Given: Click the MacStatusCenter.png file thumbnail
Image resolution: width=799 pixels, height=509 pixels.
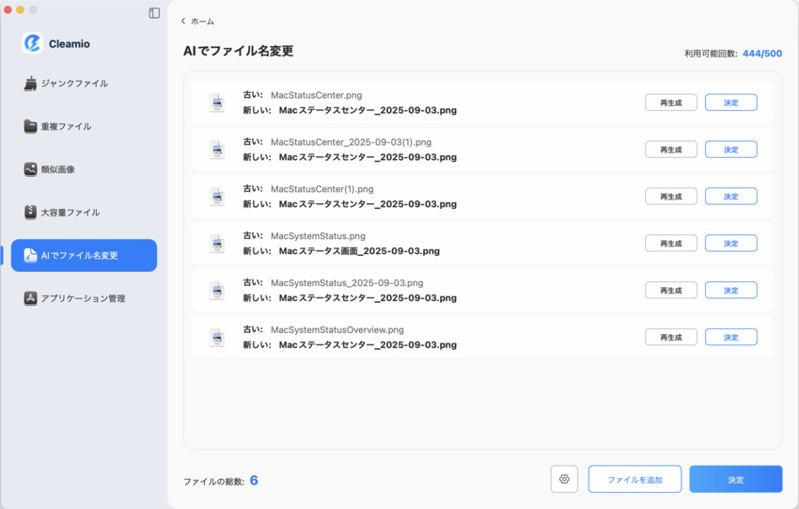Looking at the screenshot, I should [217, 103].
